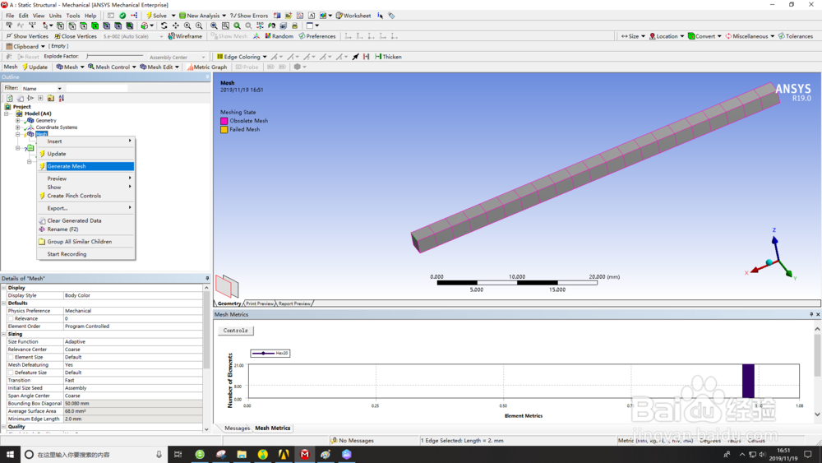Click the green checkmark icon in top toolbar
The image size is (822, 463).
122,16
